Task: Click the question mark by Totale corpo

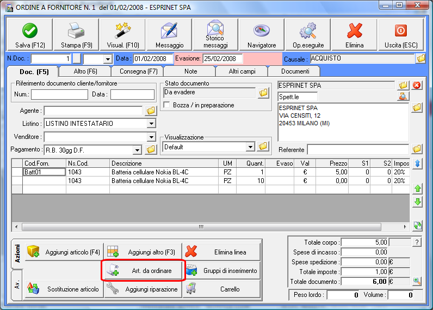Action: 417,242
